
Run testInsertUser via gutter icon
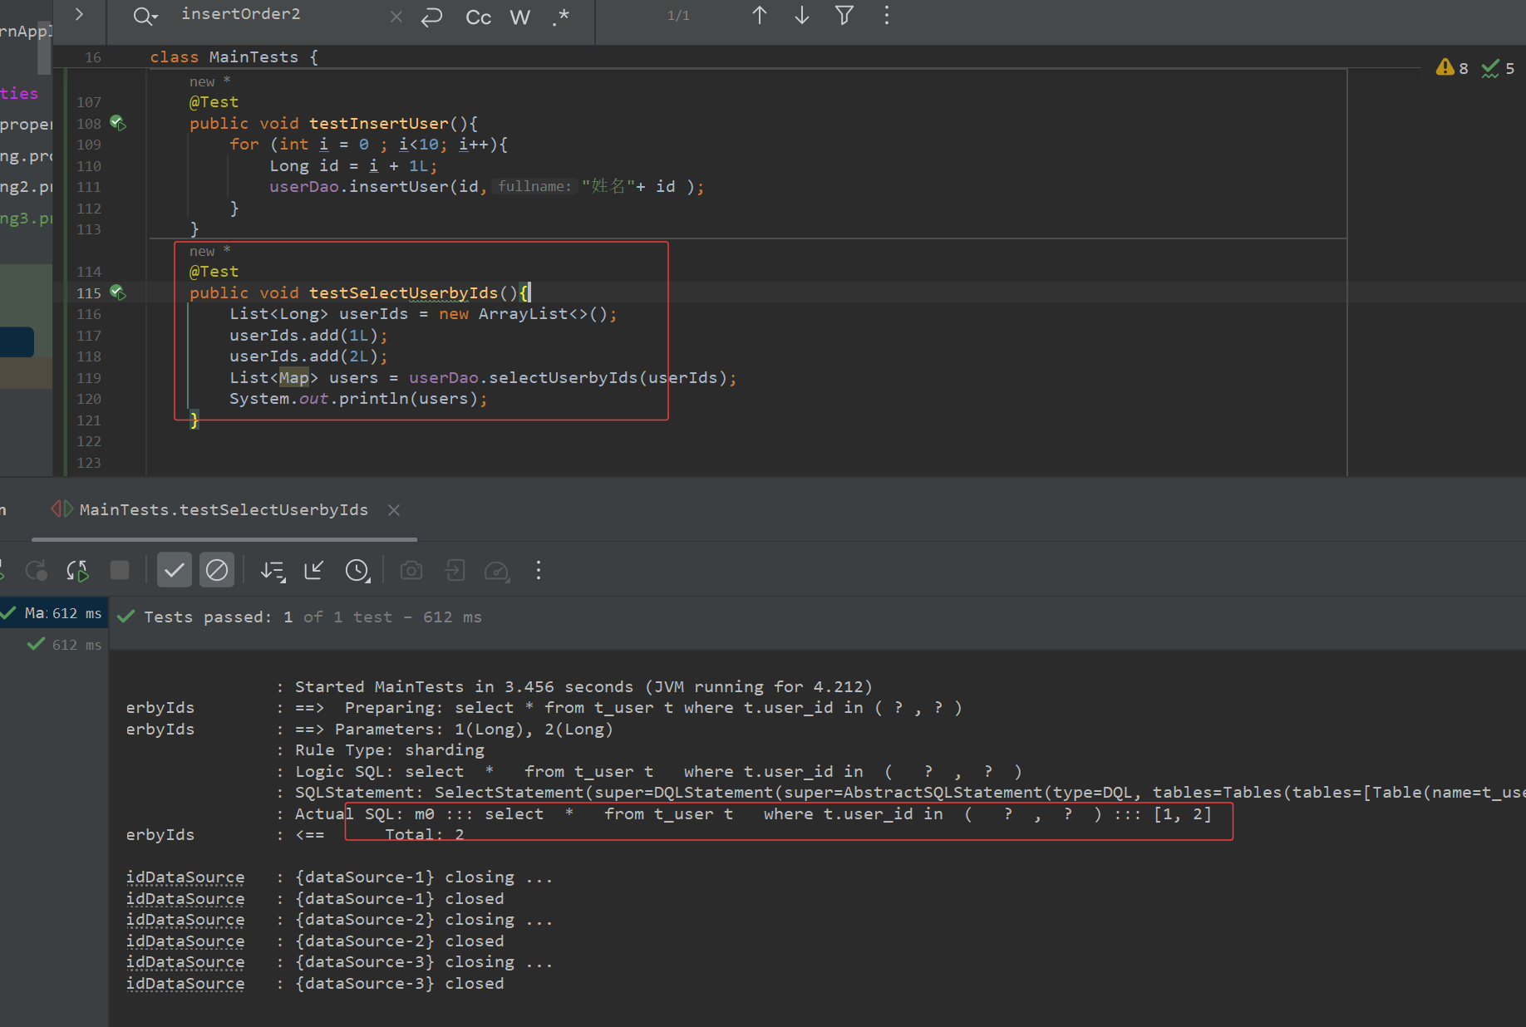[118, 123]
